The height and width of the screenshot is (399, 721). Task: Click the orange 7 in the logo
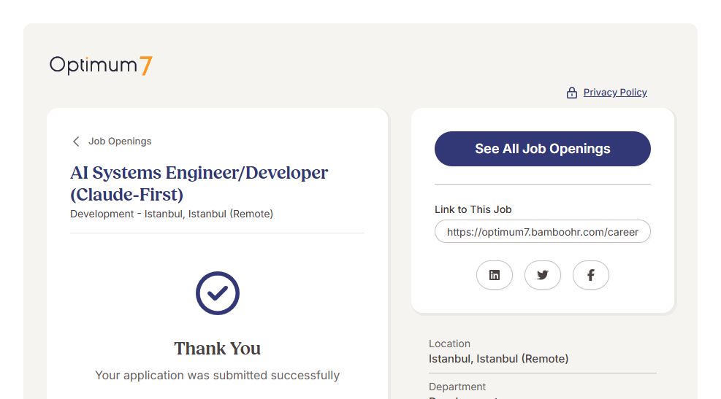point(146,66)
